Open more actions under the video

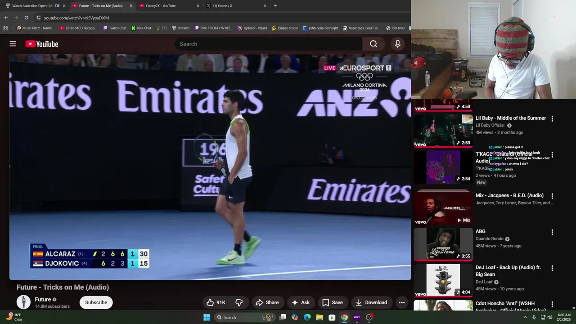click(401, 302)
